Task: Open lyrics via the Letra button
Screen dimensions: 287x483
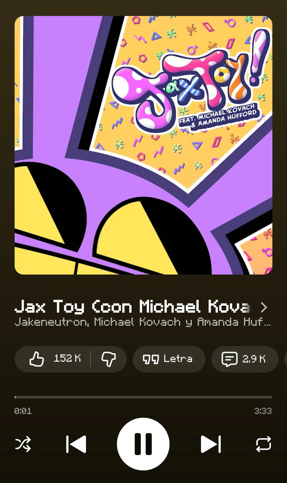Action: 169,359
